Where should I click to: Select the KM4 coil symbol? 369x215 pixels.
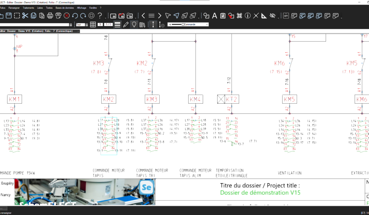[x=196, y=99]
